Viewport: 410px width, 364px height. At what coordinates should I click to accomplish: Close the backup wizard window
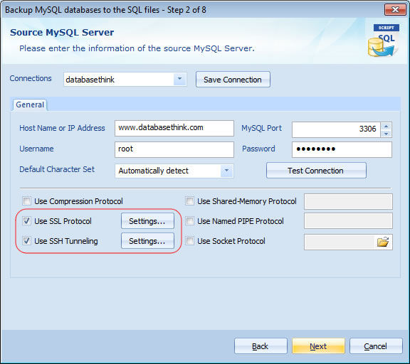[395, 10]
